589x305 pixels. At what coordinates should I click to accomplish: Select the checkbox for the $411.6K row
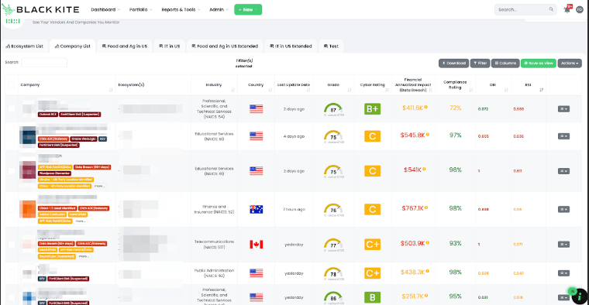pyautogui.click(x=12, y=109)
